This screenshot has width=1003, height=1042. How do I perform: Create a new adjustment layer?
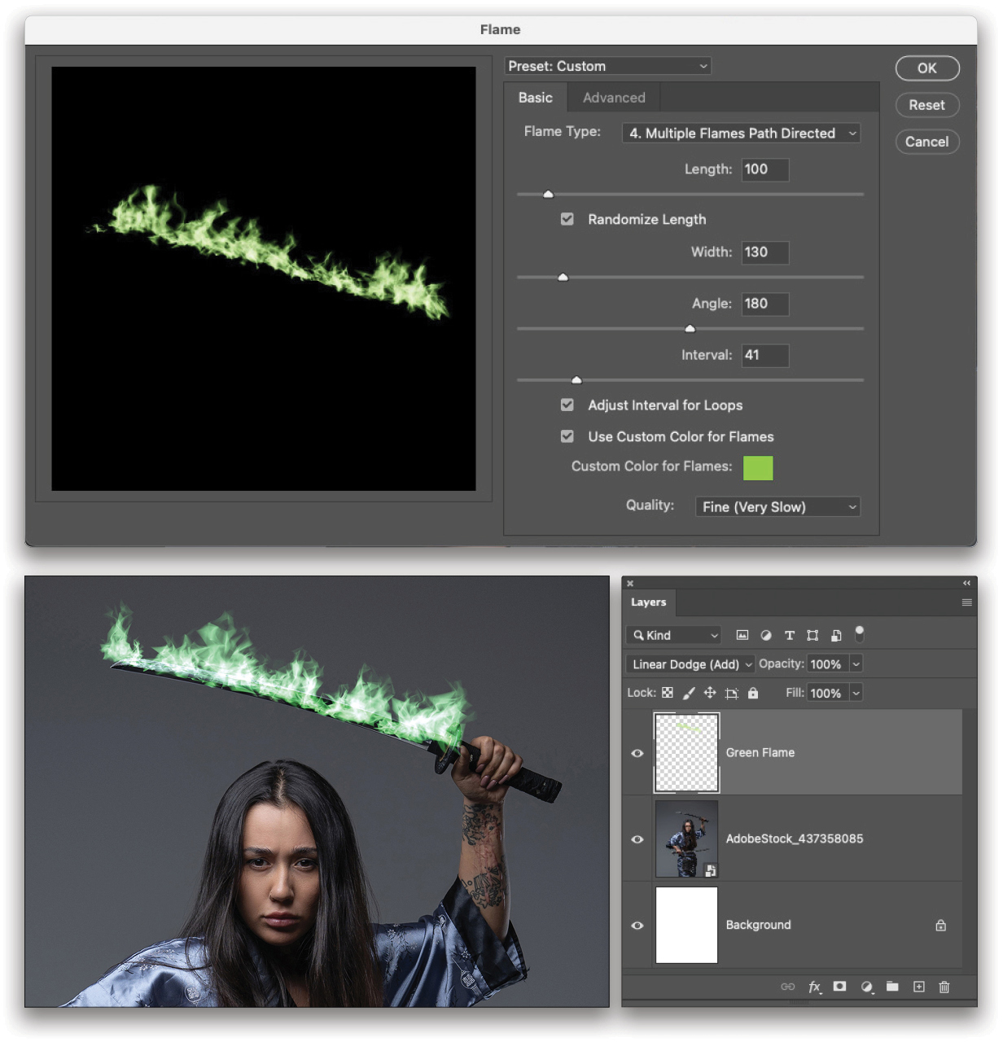[866, 987]
